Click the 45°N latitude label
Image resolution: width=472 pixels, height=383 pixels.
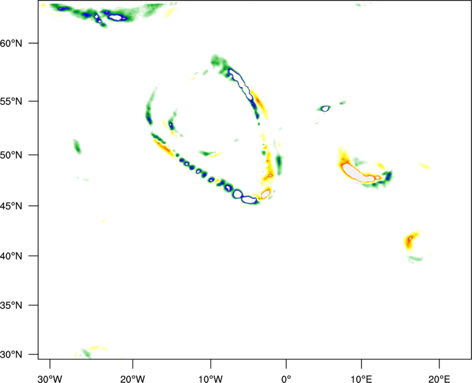(x=11, y=206)
